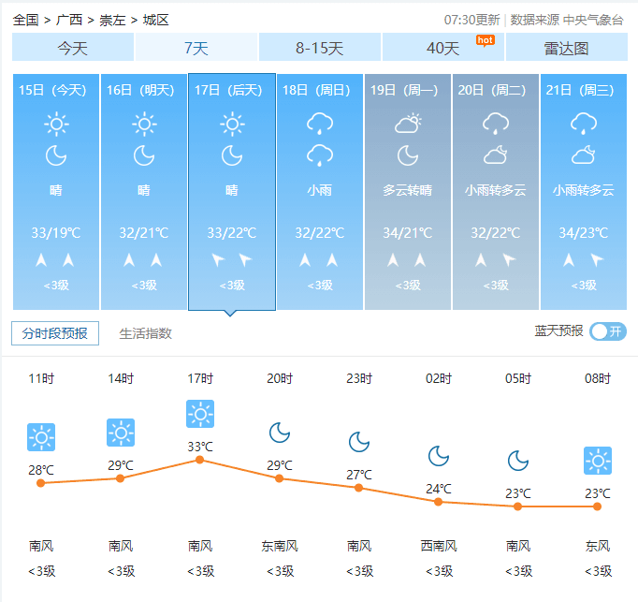Click 城区 in breadcrumb

click(156, 20)
